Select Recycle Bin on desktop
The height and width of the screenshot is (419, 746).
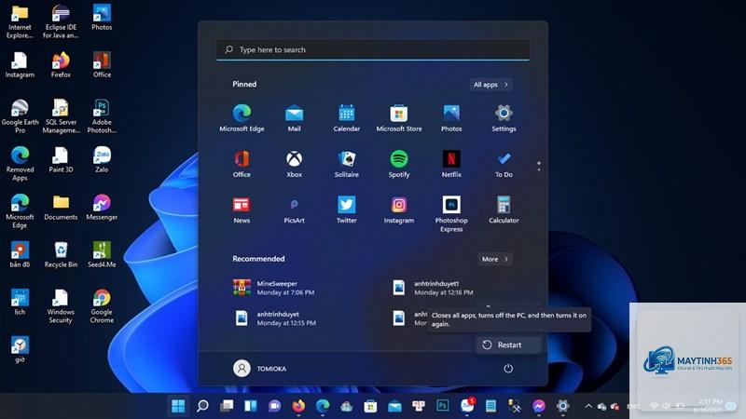click(61, 255)
